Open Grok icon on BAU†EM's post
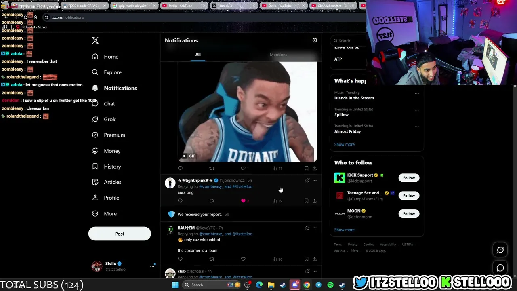517x291 pixels. [x=307, y=228]
